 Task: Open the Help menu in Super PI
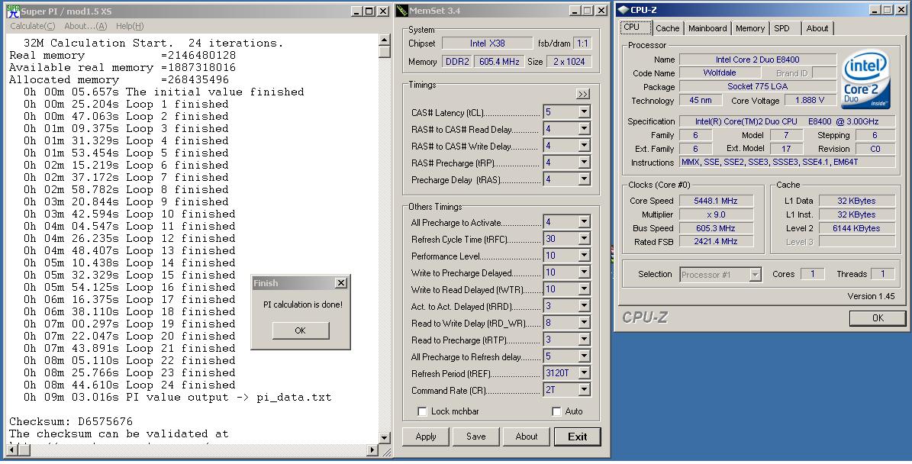click(130, 26)
